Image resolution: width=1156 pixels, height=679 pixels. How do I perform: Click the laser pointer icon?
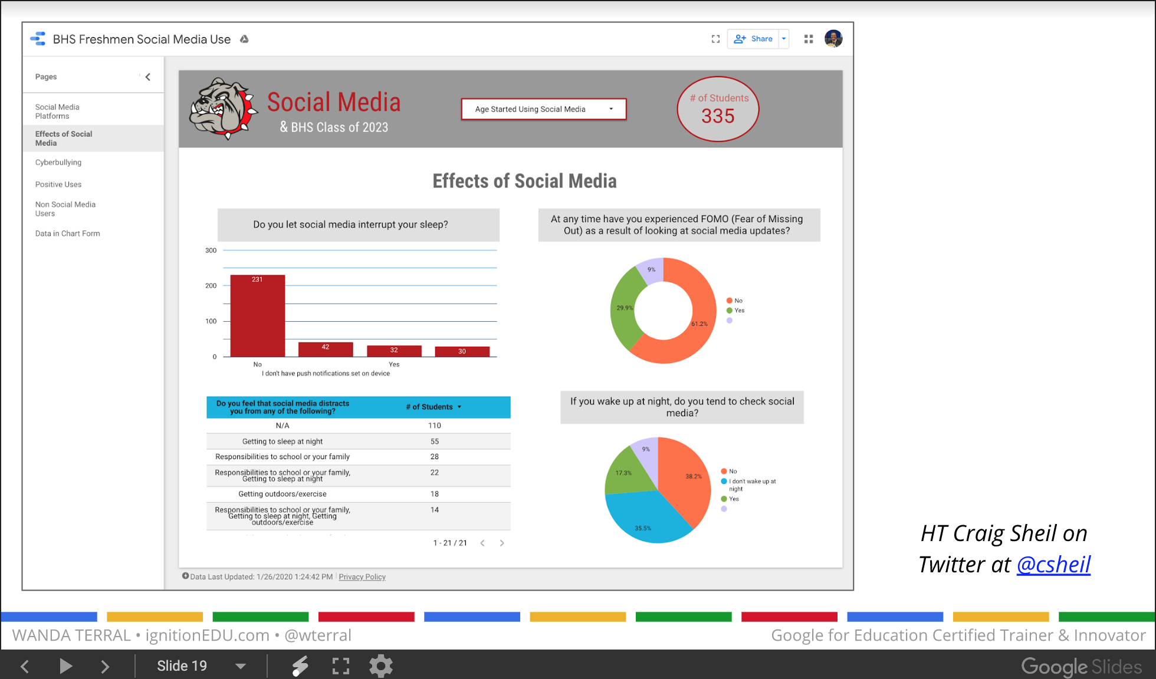tap(300, 666)
